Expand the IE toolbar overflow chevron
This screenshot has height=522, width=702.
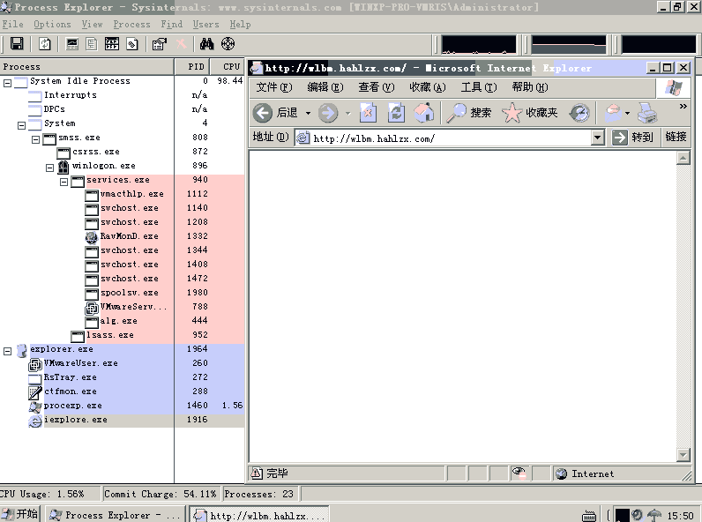pyautogui.click(x=683, y=106)
